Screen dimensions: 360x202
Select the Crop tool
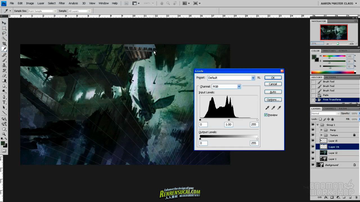pos(4,44)
